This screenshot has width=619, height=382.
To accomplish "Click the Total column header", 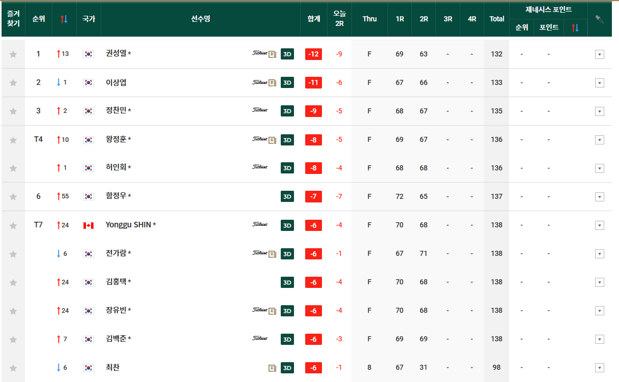I will pyautogui.click(x=497, y=19).
